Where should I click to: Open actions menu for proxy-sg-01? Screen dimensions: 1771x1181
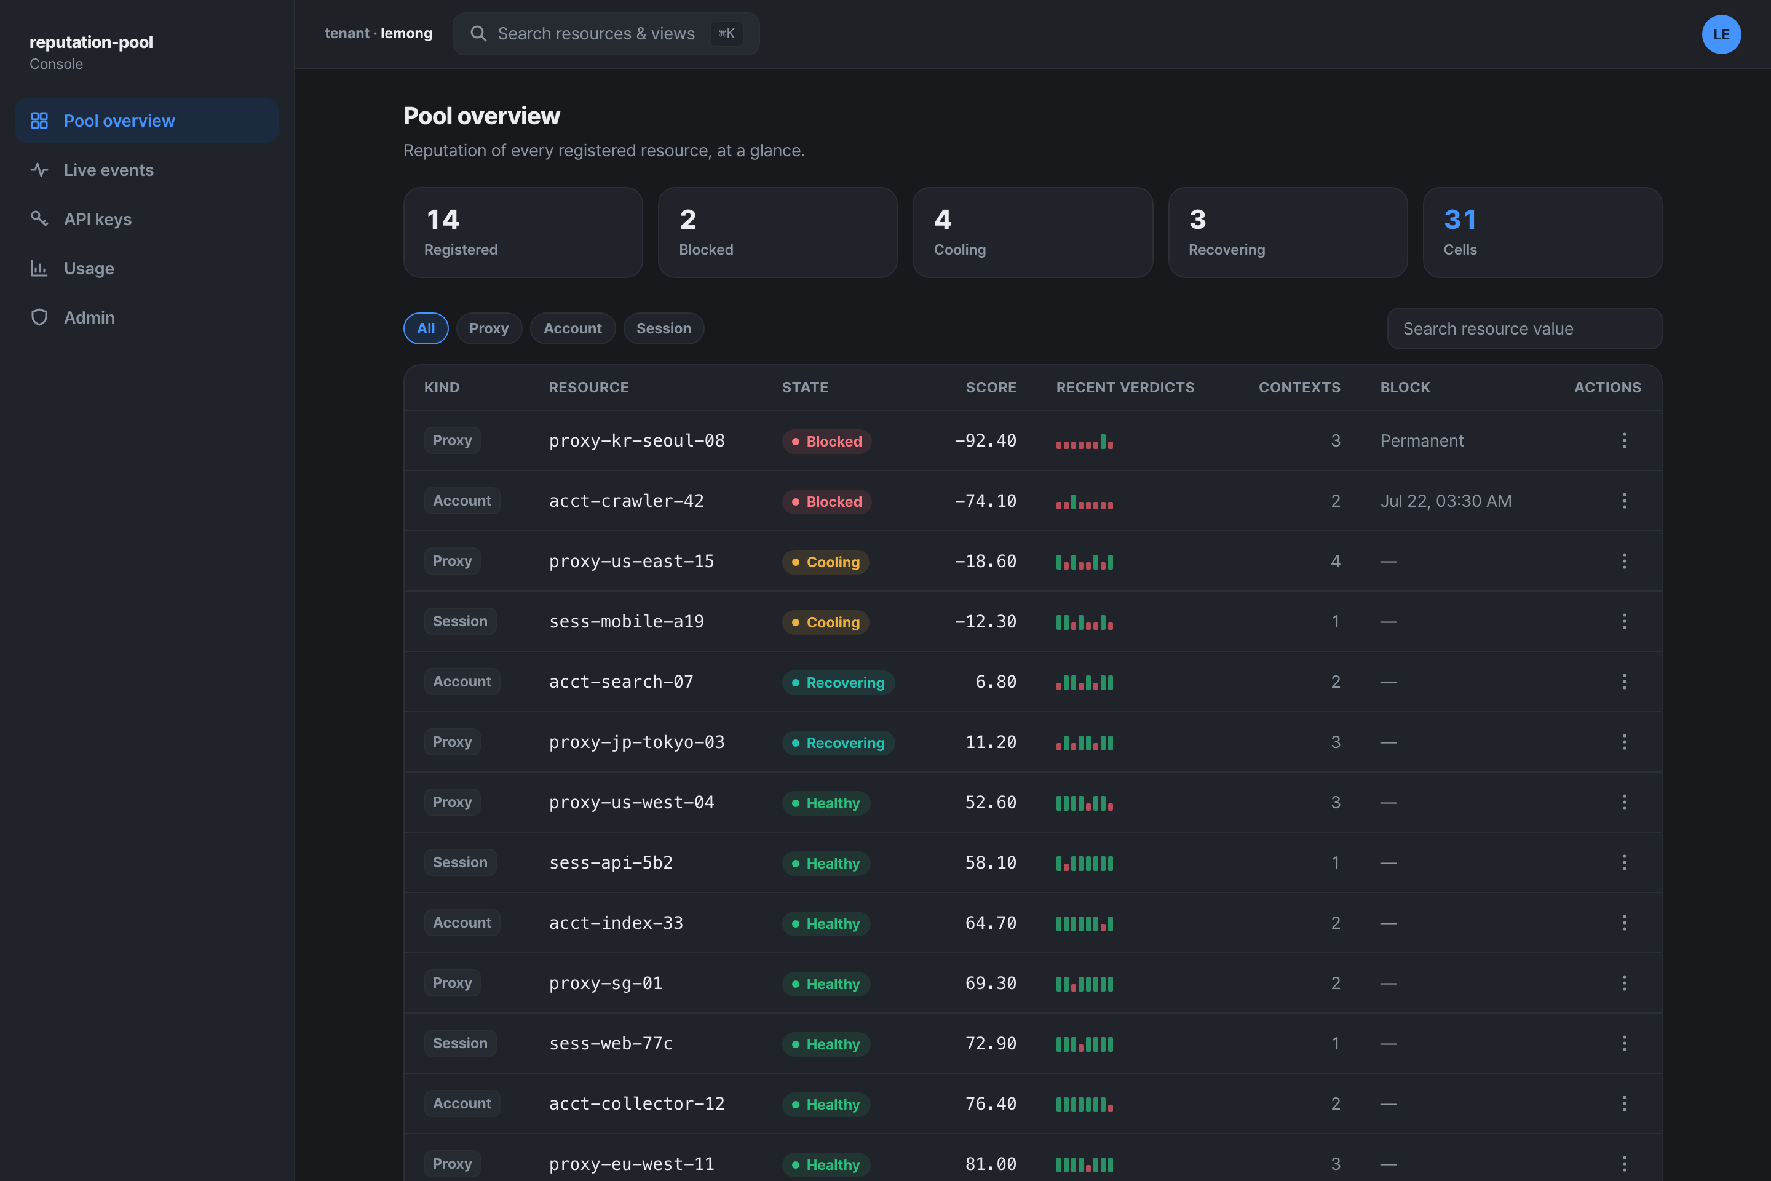click(1624, 983)
